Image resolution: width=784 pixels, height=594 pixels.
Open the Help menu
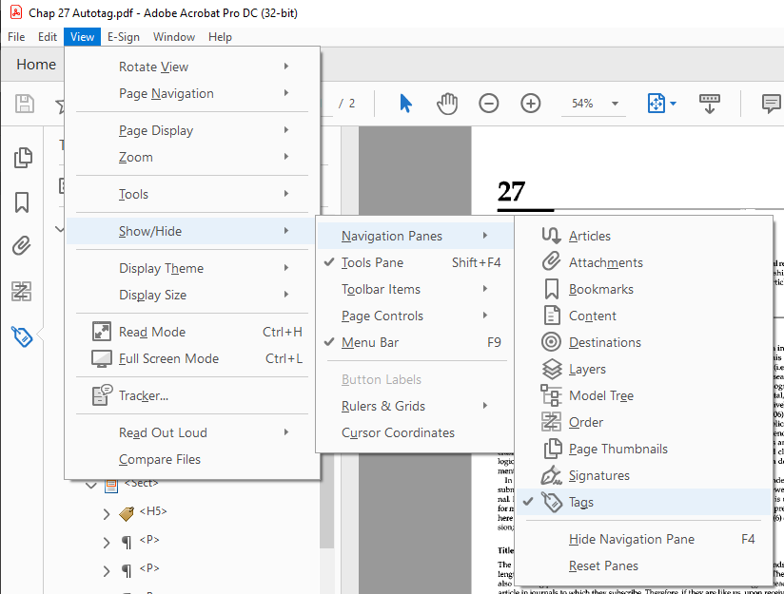coord(220,37)
